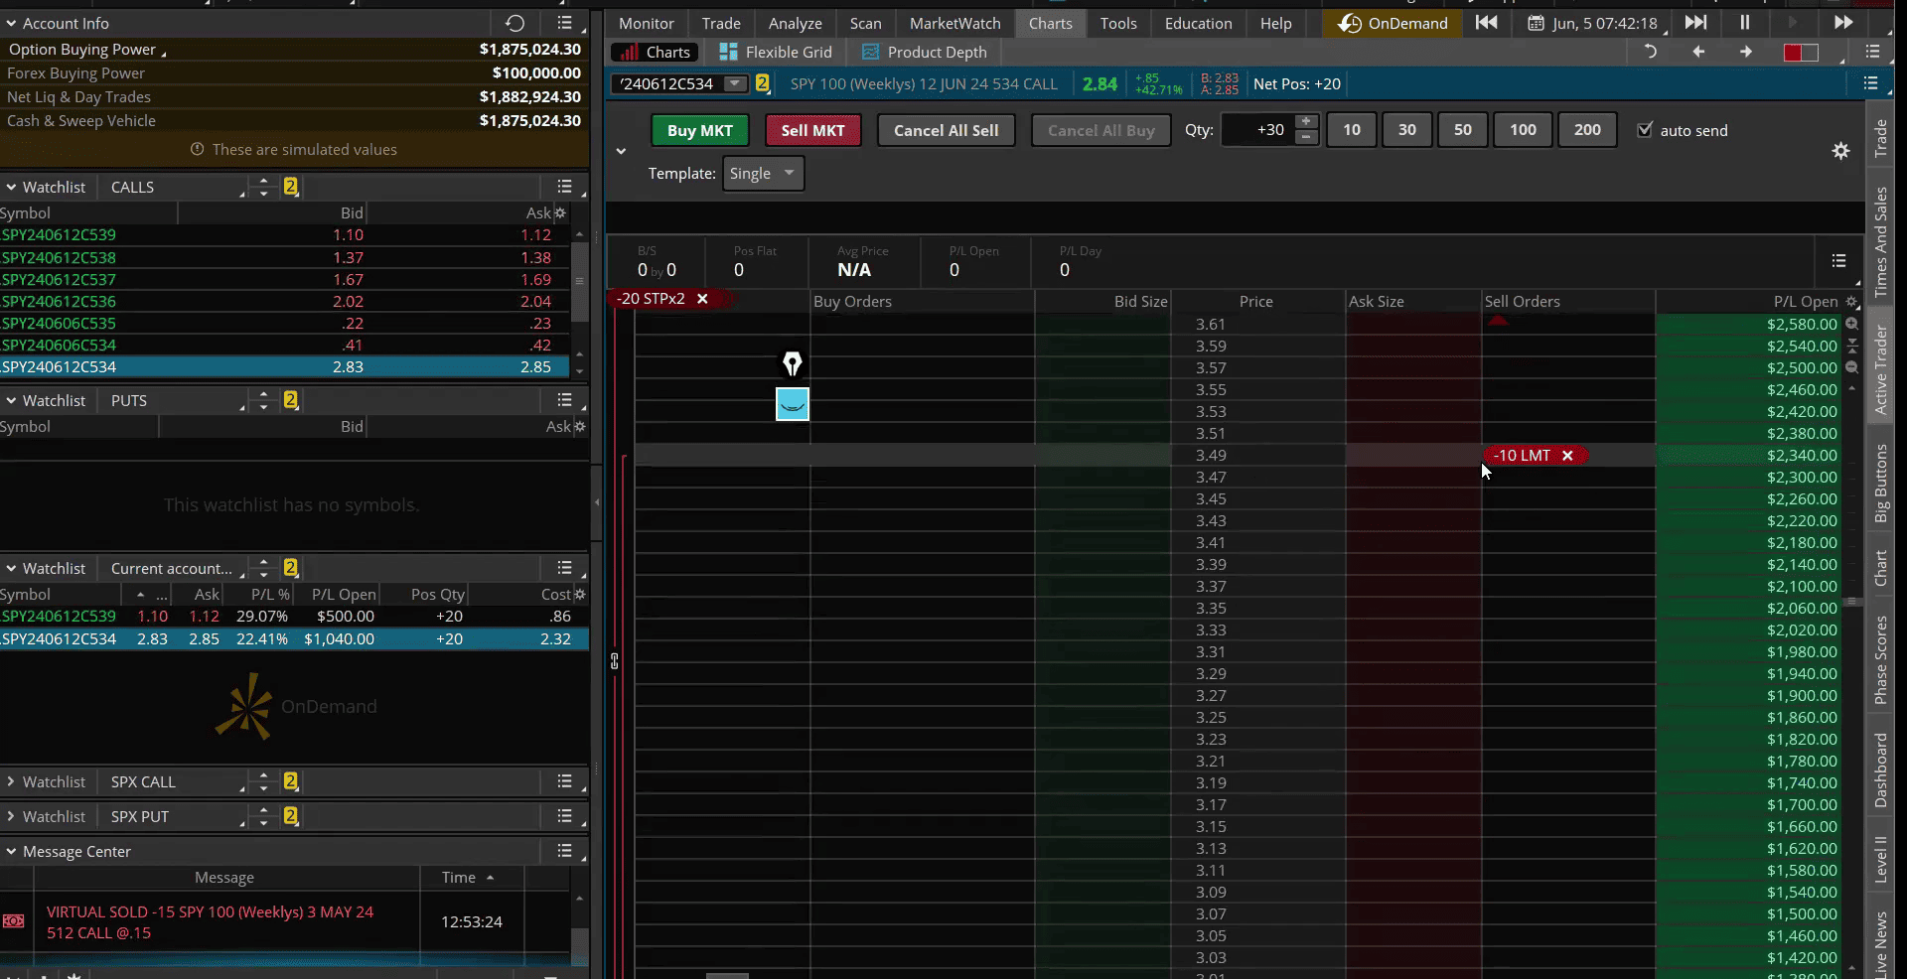Open the Active Trader settings gear
Image resolution: width=1907 pixels, height=979 pixels.
[x=1840, y=151]
